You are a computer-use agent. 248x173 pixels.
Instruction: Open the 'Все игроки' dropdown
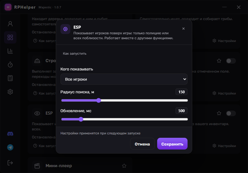[x=124, y=79]
